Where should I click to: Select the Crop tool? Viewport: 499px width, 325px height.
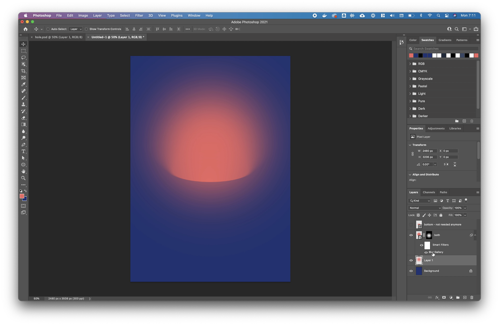23,71
